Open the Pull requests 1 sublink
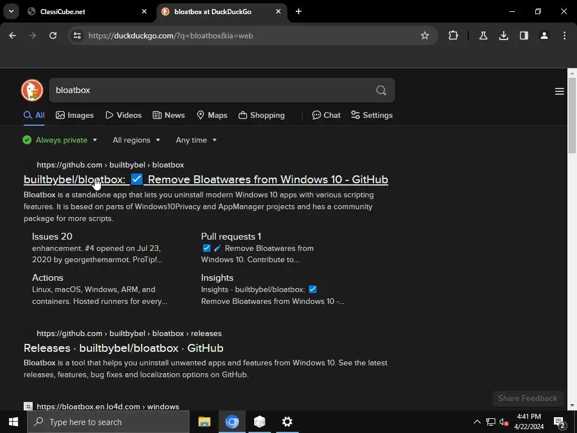The image size is (577, 433). [x=231, y=236]
